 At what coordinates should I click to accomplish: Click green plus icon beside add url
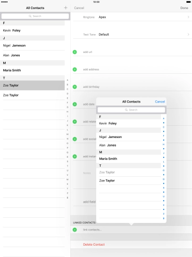click(75, 52)
